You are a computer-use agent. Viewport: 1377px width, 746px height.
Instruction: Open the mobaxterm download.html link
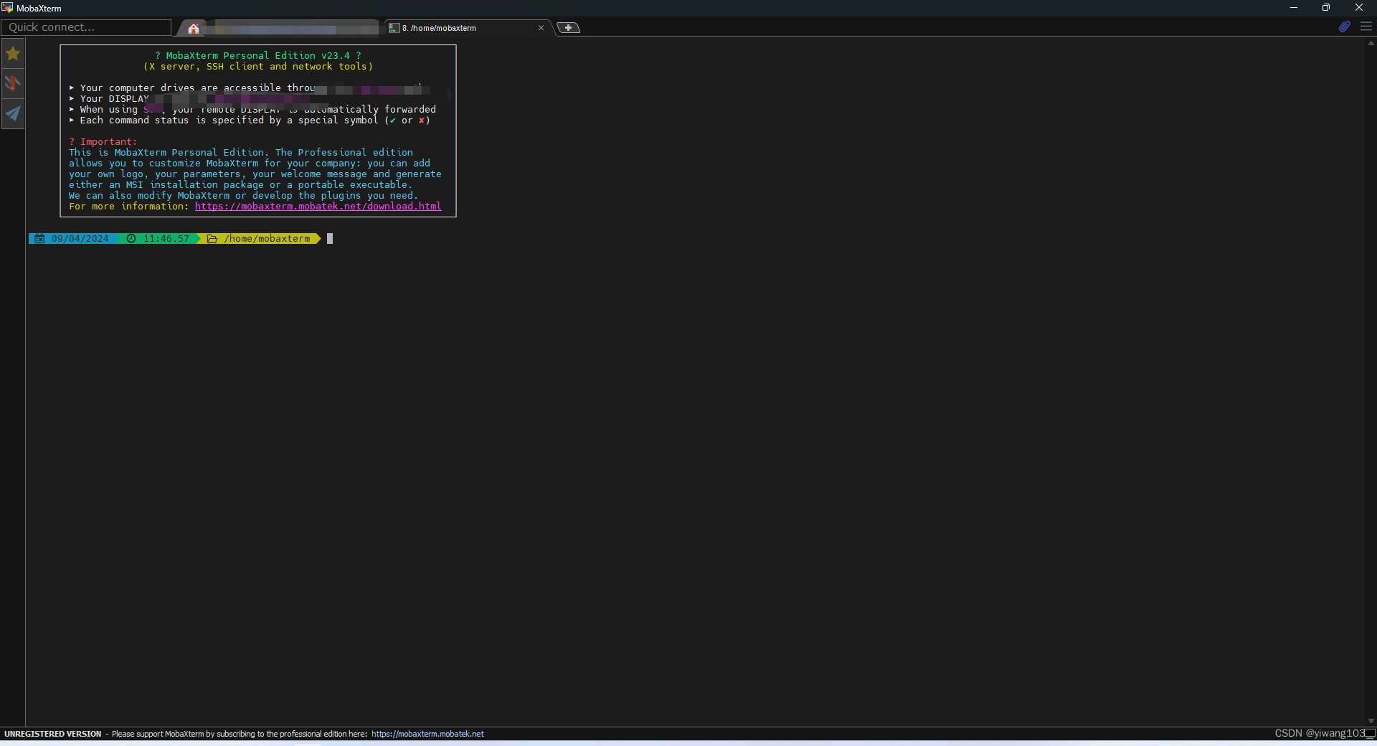click(318, 207)
